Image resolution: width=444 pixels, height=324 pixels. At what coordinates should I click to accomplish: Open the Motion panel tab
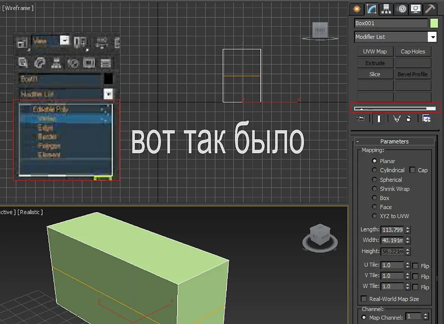click(401, 9)
